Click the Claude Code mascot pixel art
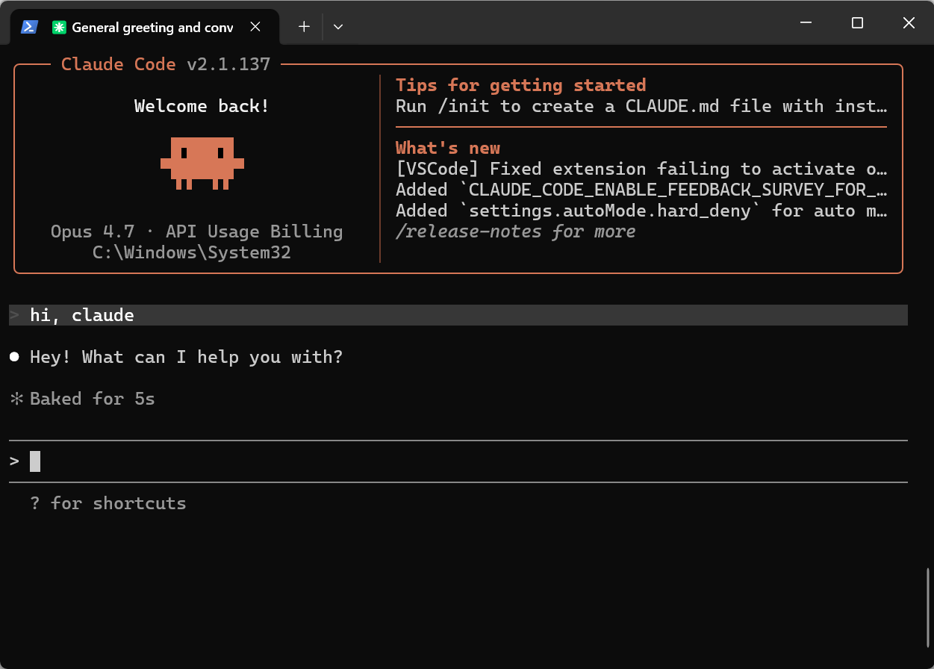The height and width of the screenshot is (669, 934). point(202,163)
